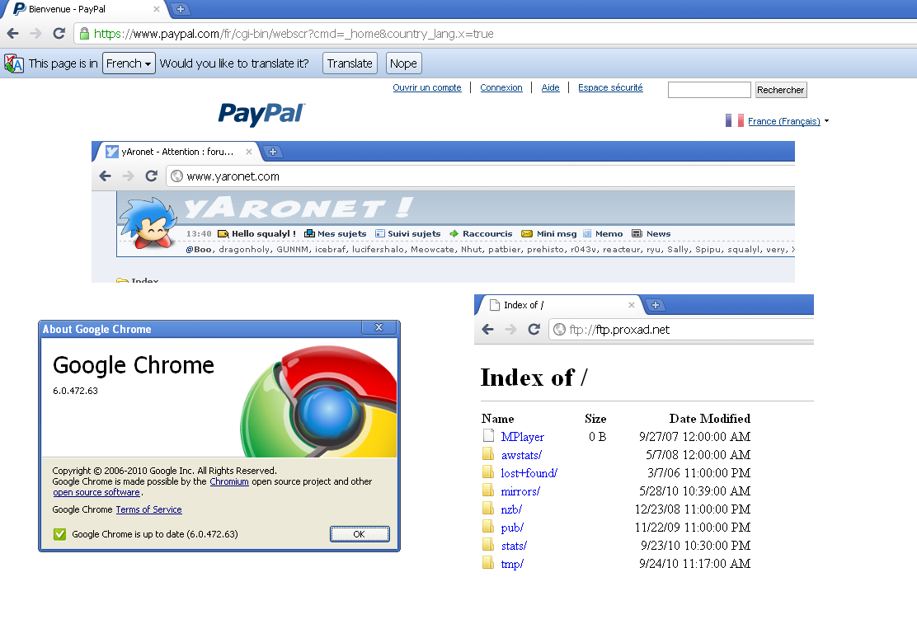Open the mirrors/ folder link
Image resolution: width=917 pixels, height=624 pixels.
(x=520, y=491)
